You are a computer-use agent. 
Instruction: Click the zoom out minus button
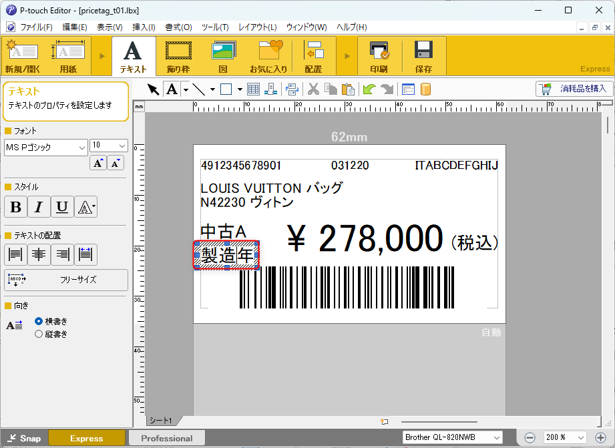pyautogui.click(x=530, y=437)
